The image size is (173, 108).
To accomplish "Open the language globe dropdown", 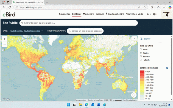I will [155, 14].
